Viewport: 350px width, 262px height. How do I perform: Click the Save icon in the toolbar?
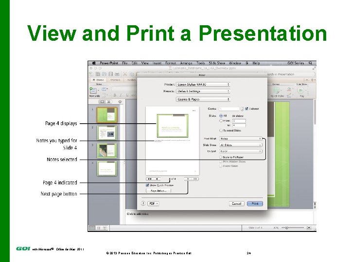coord(111,74)
